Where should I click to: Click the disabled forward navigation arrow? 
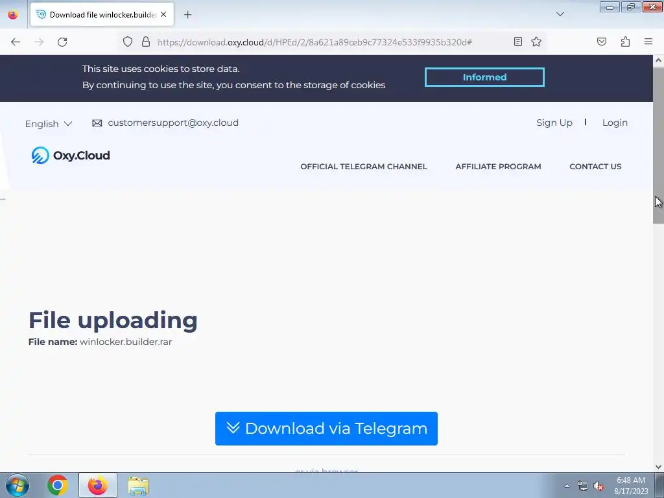point(39,42)
